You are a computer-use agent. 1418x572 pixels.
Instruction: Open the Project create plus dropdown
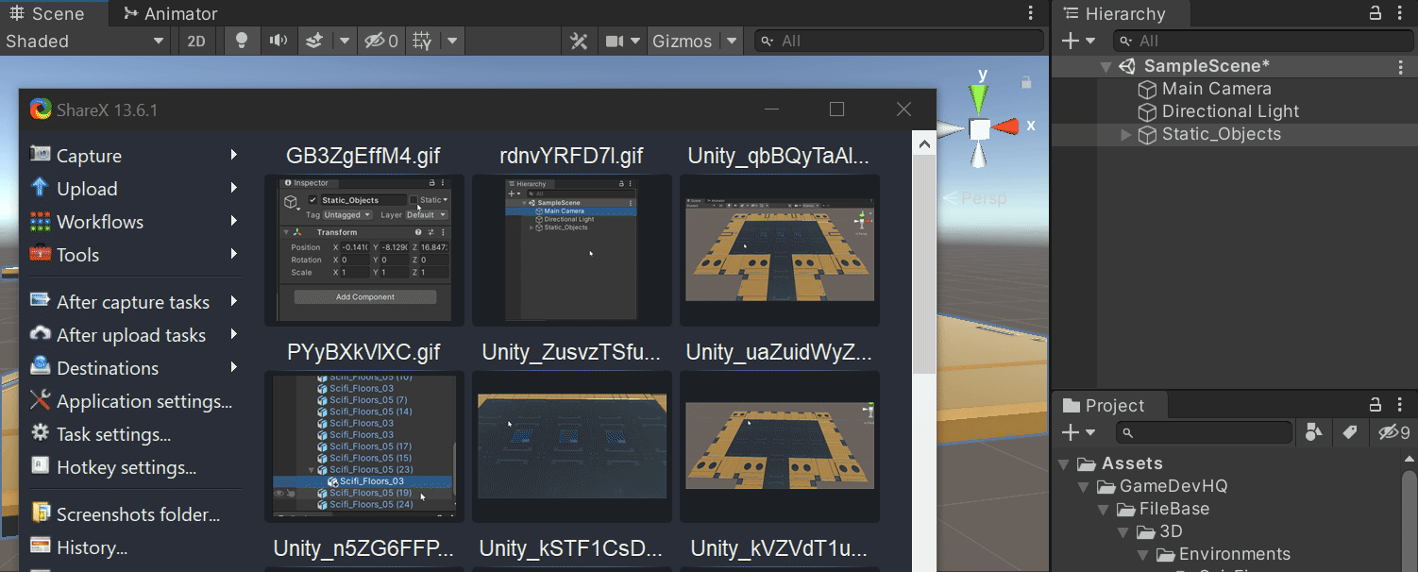point(1077,432)
